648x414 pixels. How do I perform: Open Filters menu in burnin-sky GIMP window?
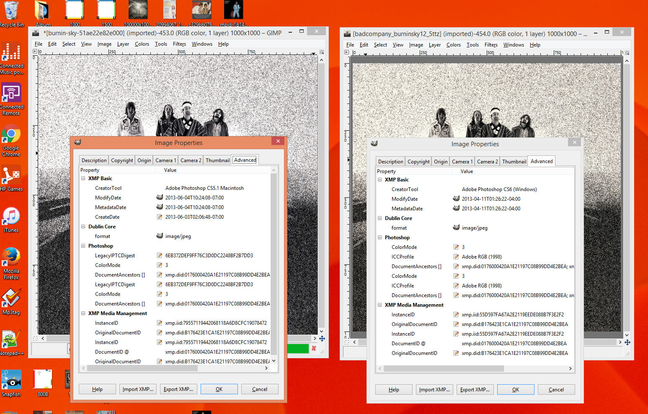[x=179, y=44]
